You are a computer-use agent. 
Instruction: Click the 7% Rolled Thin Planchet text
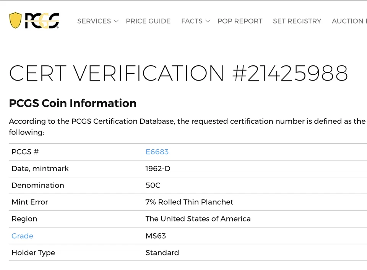[189, 202]
